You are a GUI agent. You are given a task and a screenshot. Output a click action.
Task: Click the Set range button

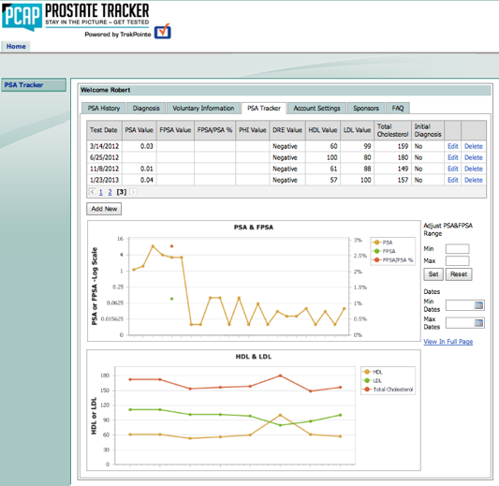click(433, 274)
